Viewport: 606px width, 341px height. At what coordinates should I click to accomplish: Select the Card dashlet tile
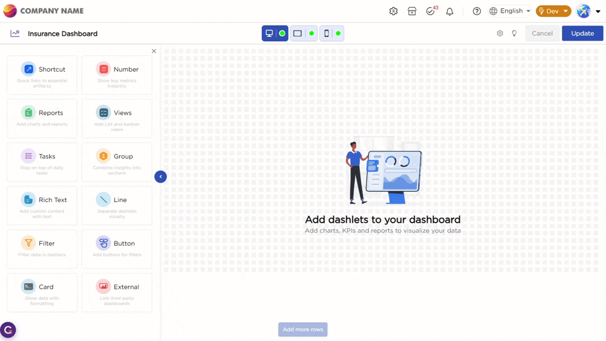tap(42, 292)
